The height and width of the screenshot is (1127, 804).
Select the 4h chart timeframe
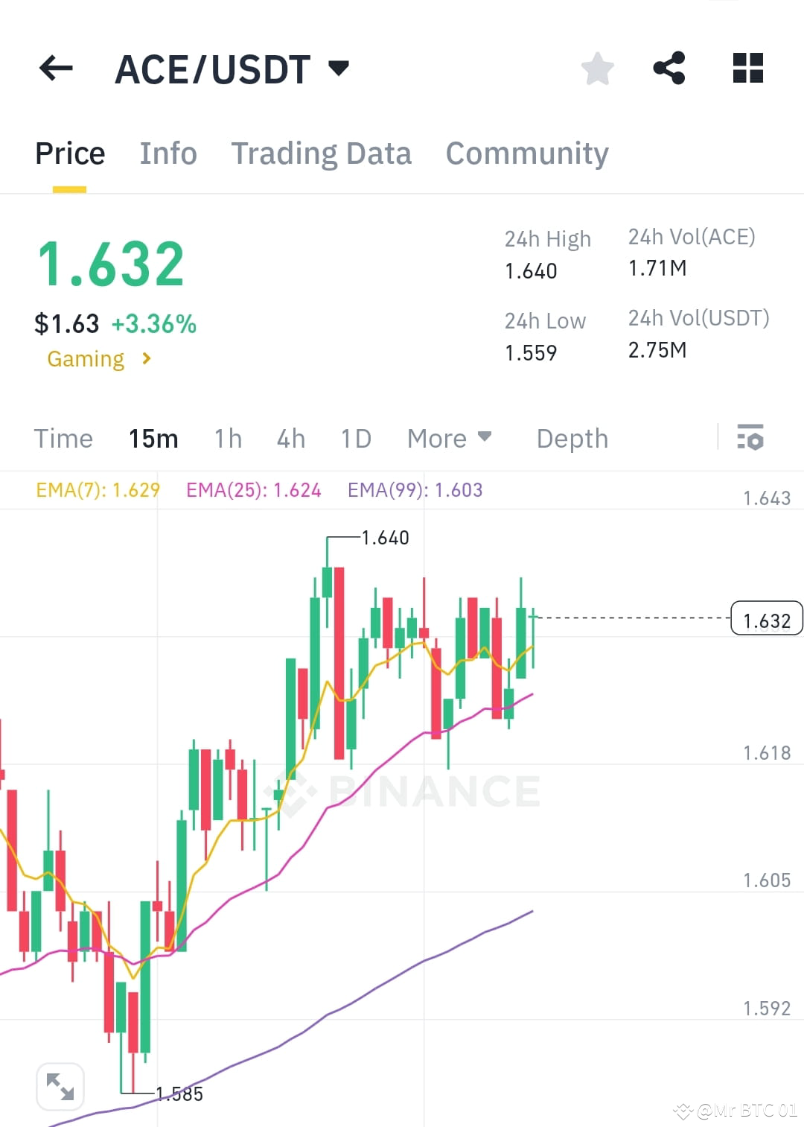click(x=290, y=439)
